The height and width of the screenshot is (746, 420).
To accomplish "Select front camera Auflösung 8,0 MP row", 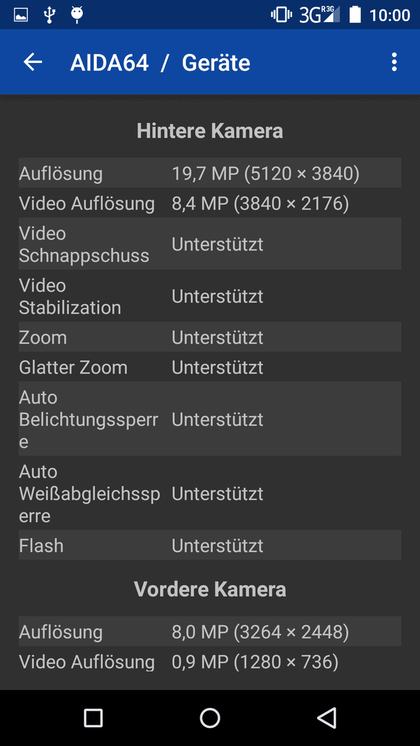I will point(210,631).
